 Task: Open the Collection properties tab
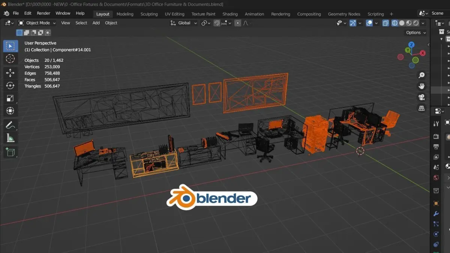(436, 191)
